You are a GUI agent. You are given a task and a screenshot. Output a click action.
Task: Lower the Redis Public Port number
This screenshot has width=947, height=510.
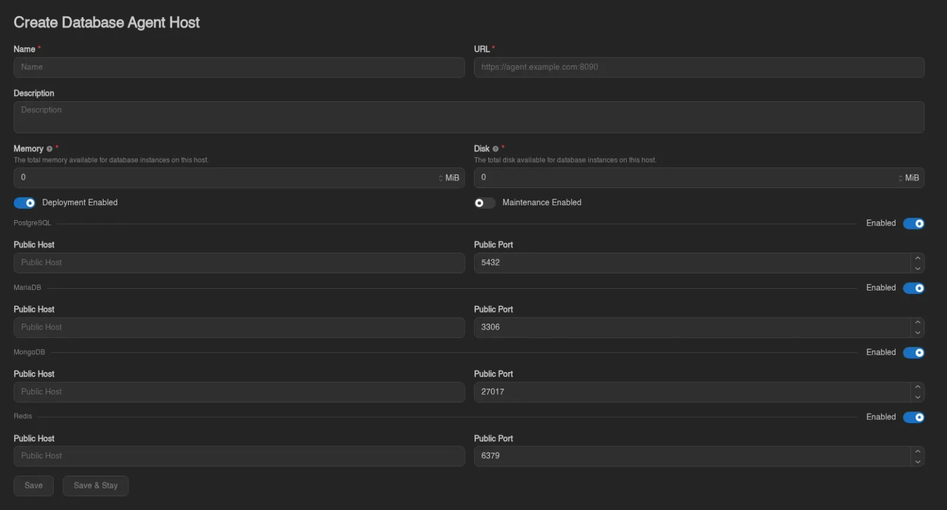click(917, 461)
